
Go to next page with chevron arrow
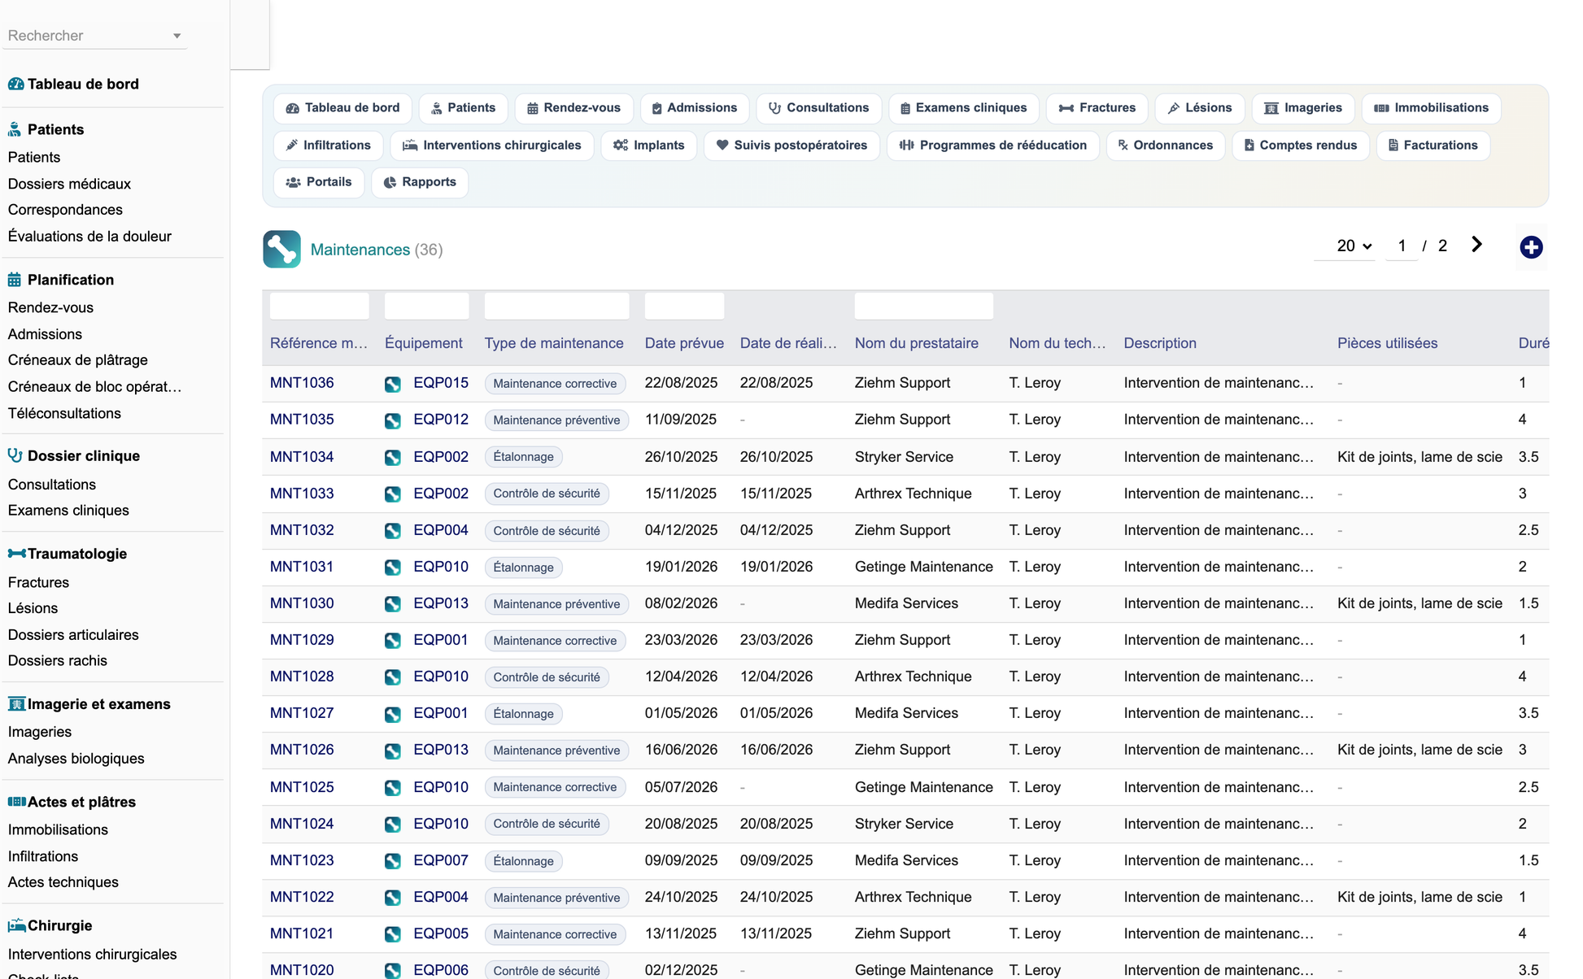pyautogui.click(x=1476, y=245)
